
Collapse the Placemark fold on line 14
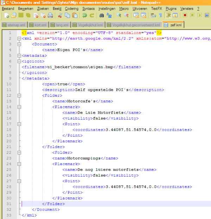coord(19,107)
